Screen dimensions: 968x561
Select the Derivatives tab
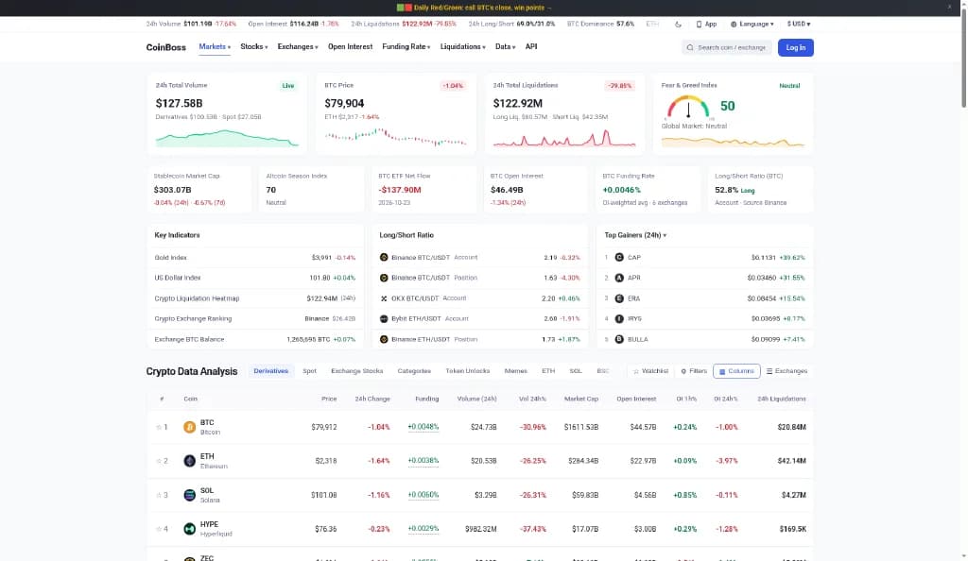(271, 371)
